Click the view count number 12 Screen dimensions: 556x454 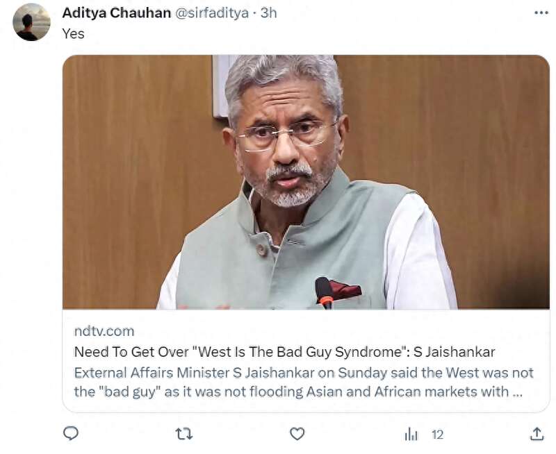(438, 435)
